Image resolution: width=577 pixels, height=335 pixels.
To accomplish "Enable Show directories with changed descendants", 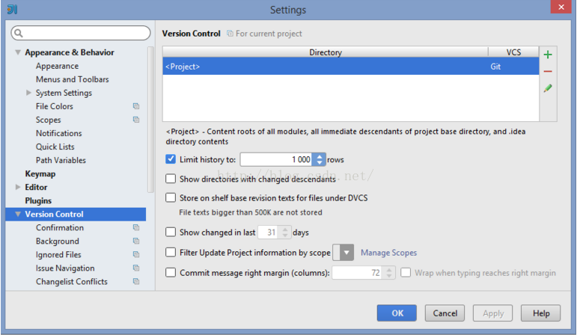I will pyautogui.click(x=171, y=179).
